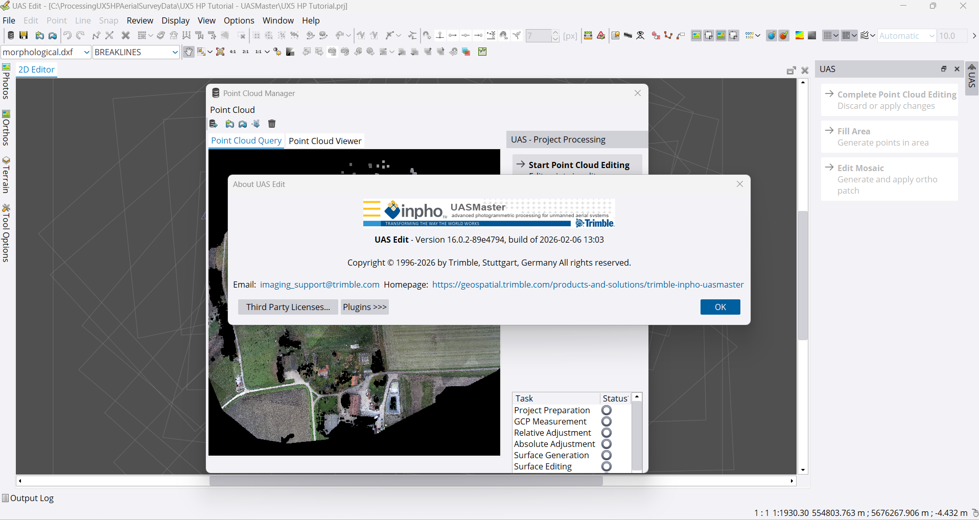Open the imaging_support@trimble.com email link

tap(320, 285)
